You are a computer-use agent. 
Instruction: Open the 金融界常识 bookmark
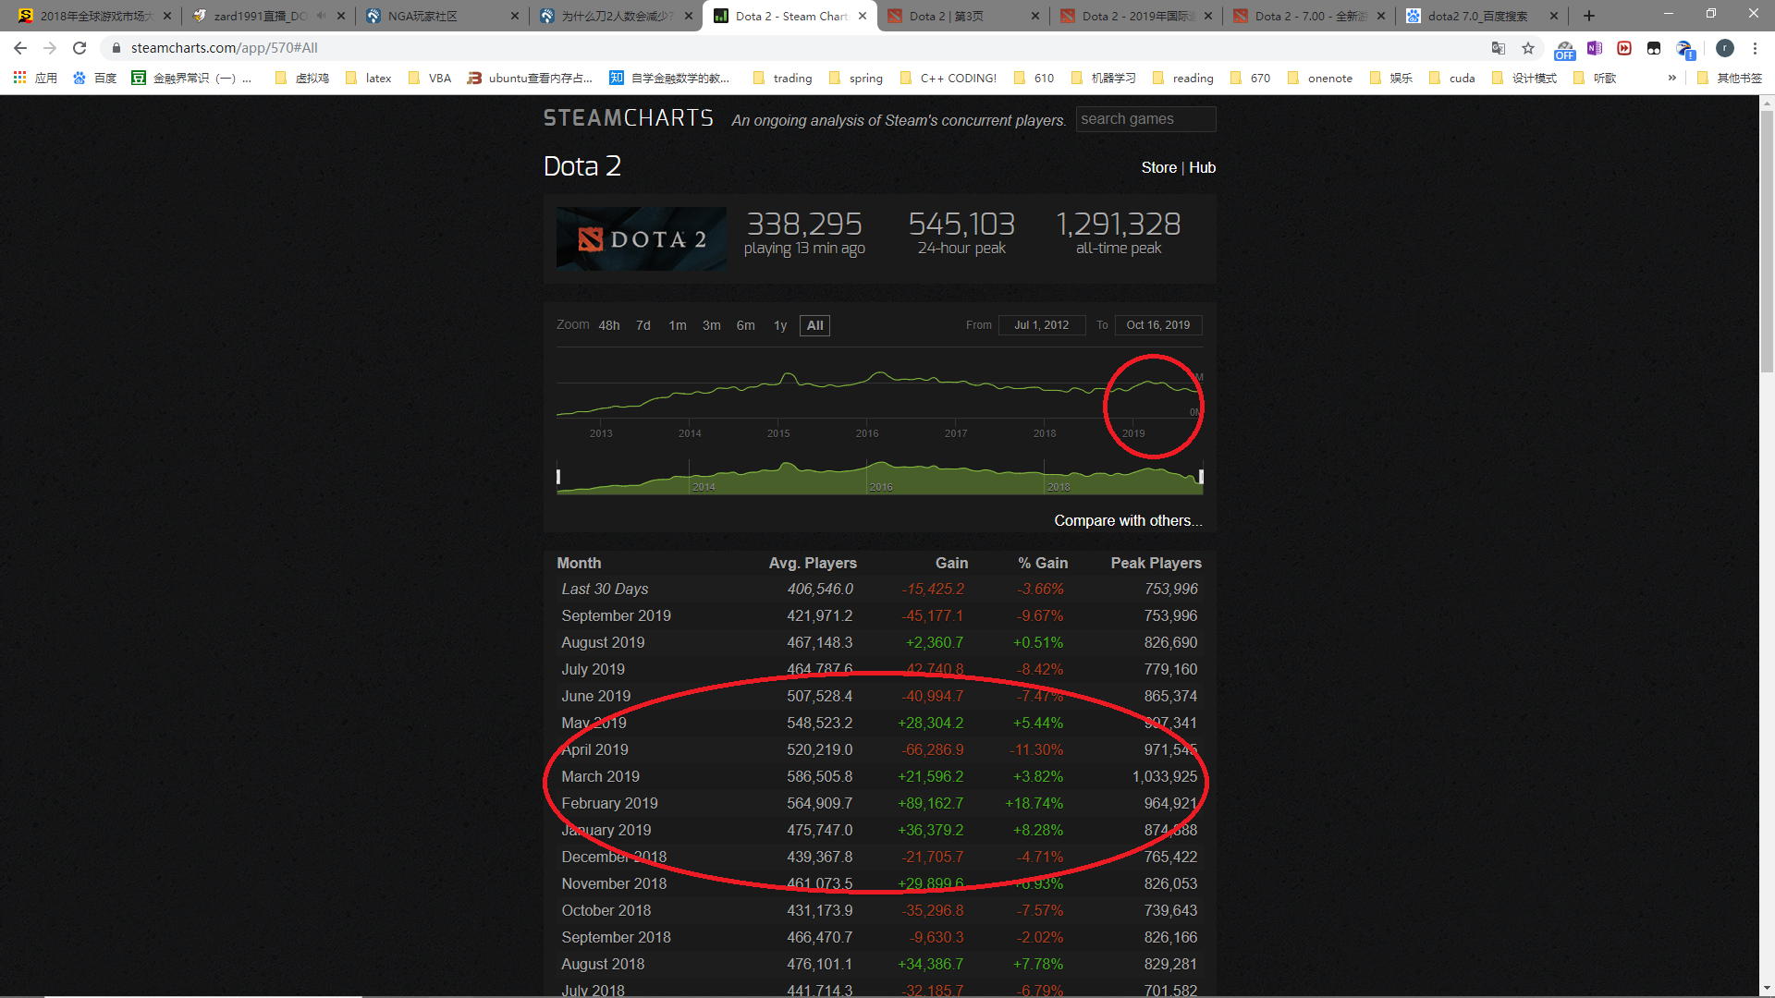[191, 79]
